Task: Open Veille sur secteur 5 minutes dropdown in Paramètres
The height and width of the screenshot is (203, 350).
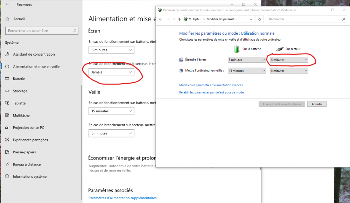Action: [111, 133]
